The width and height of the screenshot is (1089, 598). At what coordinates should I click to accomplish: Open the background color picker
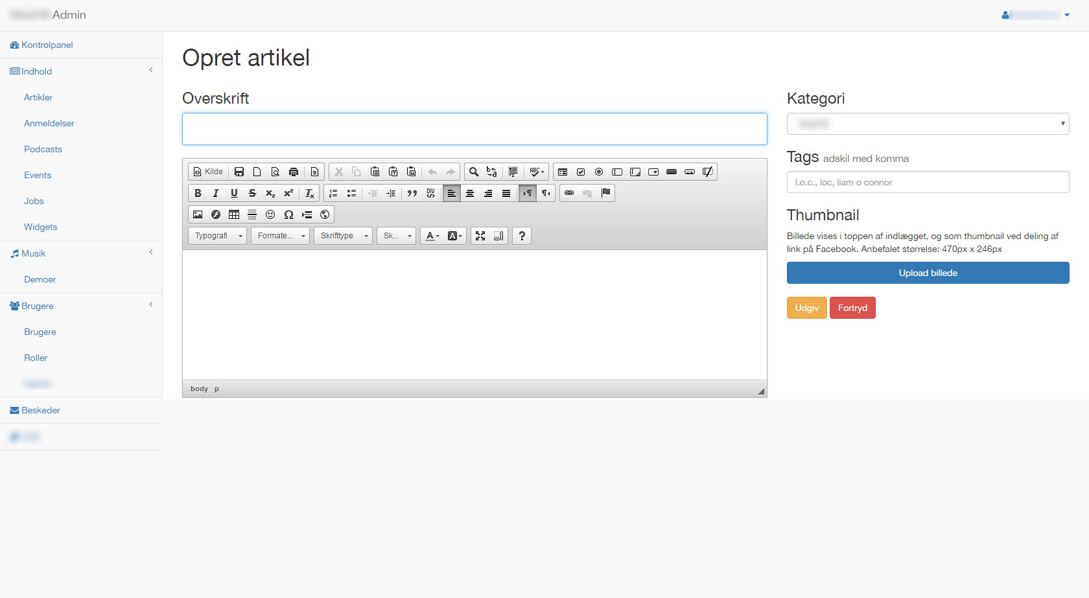(x=455, y=236)
